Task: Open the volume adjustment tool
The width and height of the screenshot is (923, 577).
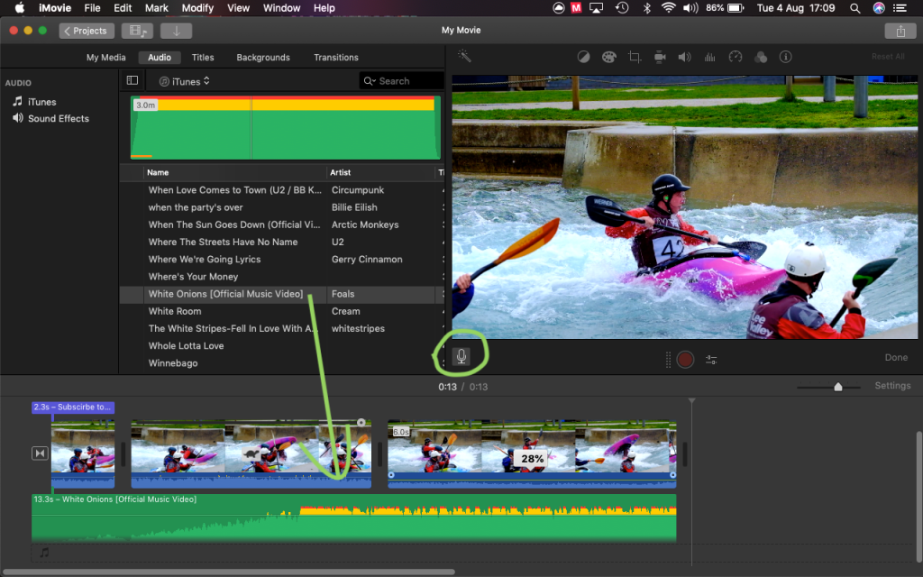Action: point(684,57)
